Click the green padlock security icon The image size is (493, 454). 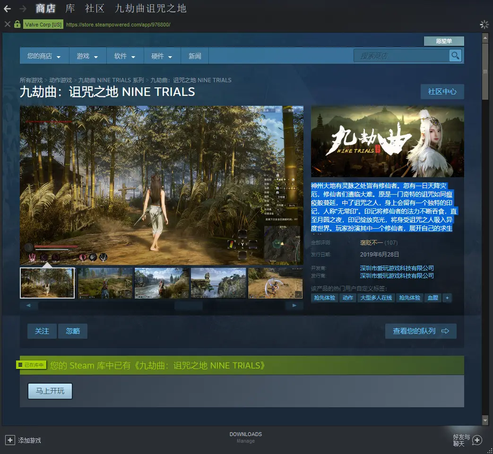coord(17,24)
